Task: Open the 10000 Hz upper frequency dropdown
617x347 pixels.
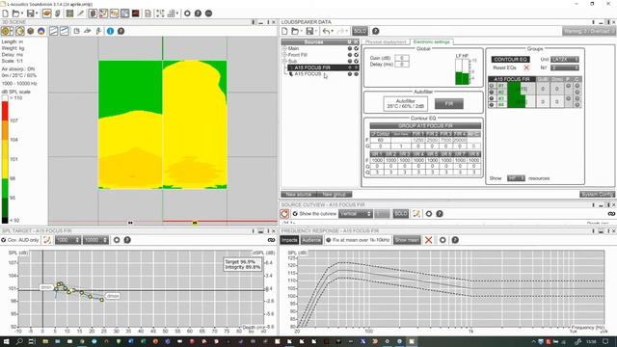Action: (x=95, y=240)
